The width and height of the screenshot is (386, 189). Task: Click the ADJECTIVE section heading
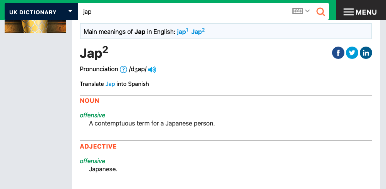coord(98,147)
